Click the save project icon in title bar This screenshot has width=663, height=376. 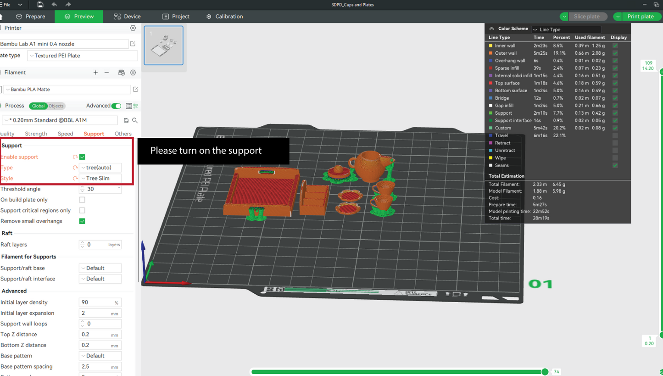click(x=40, y=5)
